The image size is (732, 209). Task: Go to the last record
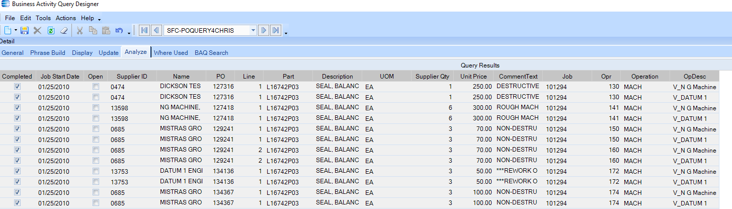[x=275, y=31]
